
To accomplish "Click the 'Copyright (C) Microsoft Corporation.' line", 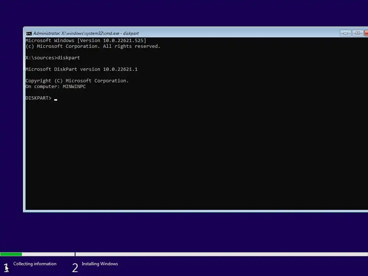I will coord(77,81).
